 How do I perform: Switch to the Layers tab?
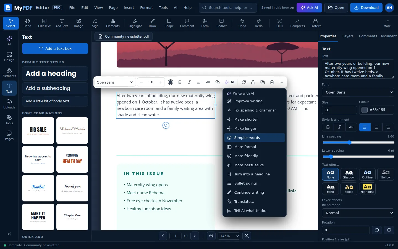click(x=348, y=36)
